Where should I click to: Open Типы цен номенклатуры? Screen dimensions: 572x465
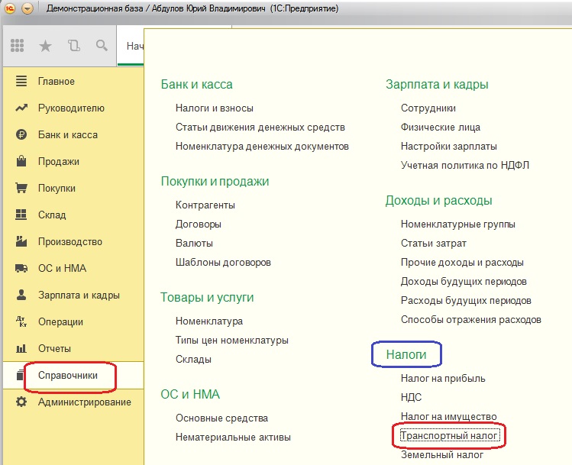231,340
